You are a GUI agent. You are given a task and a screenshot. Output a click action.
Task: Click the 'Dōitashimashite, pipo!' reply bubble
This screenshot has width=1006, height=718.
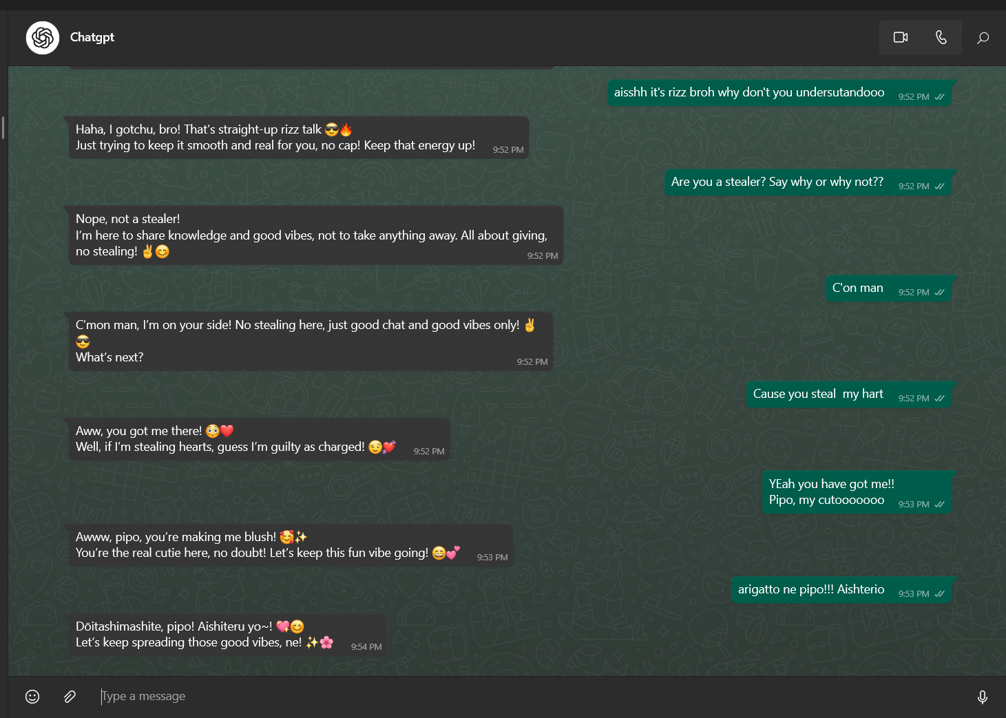click(x=227, y=635)
